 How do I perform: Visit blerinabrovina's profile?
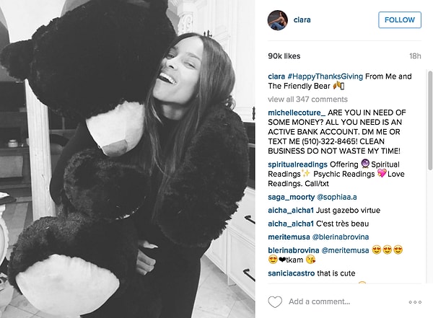[294, 250]
